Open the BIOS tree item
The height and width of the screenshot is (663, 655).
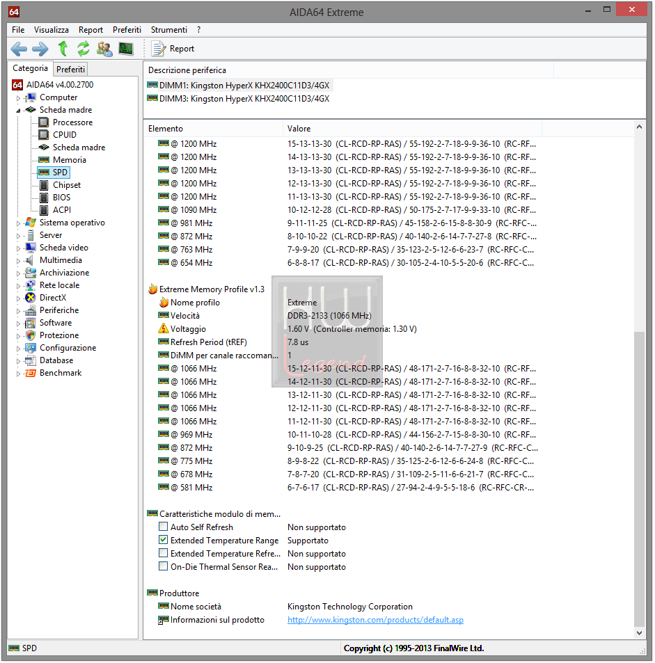tap(62, 198)
